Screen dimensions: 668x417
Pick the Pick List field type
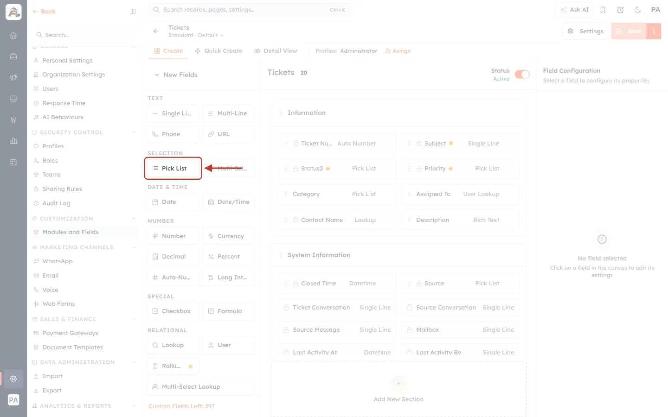coord(173,168)
